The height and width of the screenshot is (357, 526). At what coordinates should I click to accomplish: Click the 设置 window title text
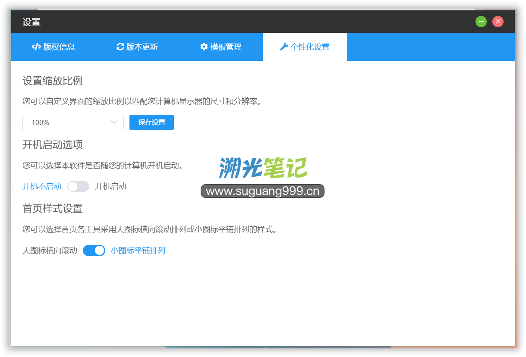(31, 22)
